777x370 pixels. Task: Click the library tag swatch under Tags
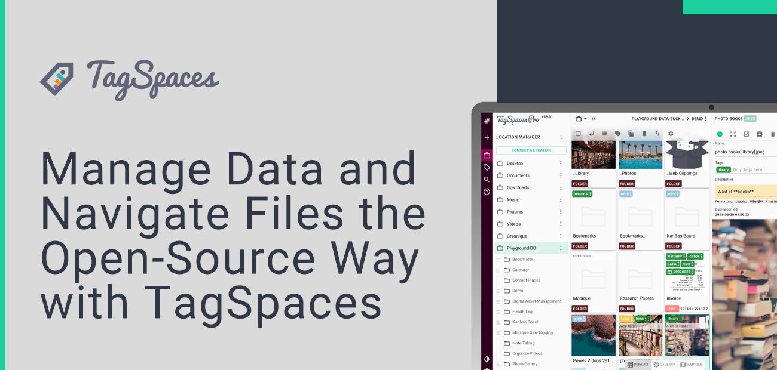[x=723, y=169]
